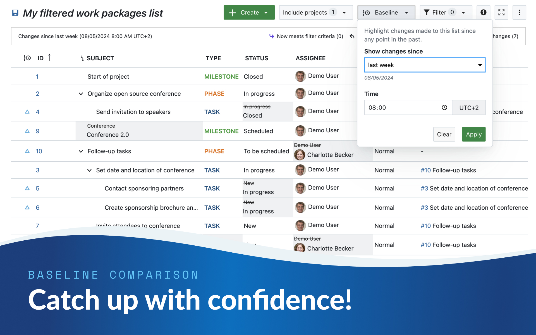Click the info icon next to Filter
The width and height of the screenshot is (536, 335).
[484, 13]
